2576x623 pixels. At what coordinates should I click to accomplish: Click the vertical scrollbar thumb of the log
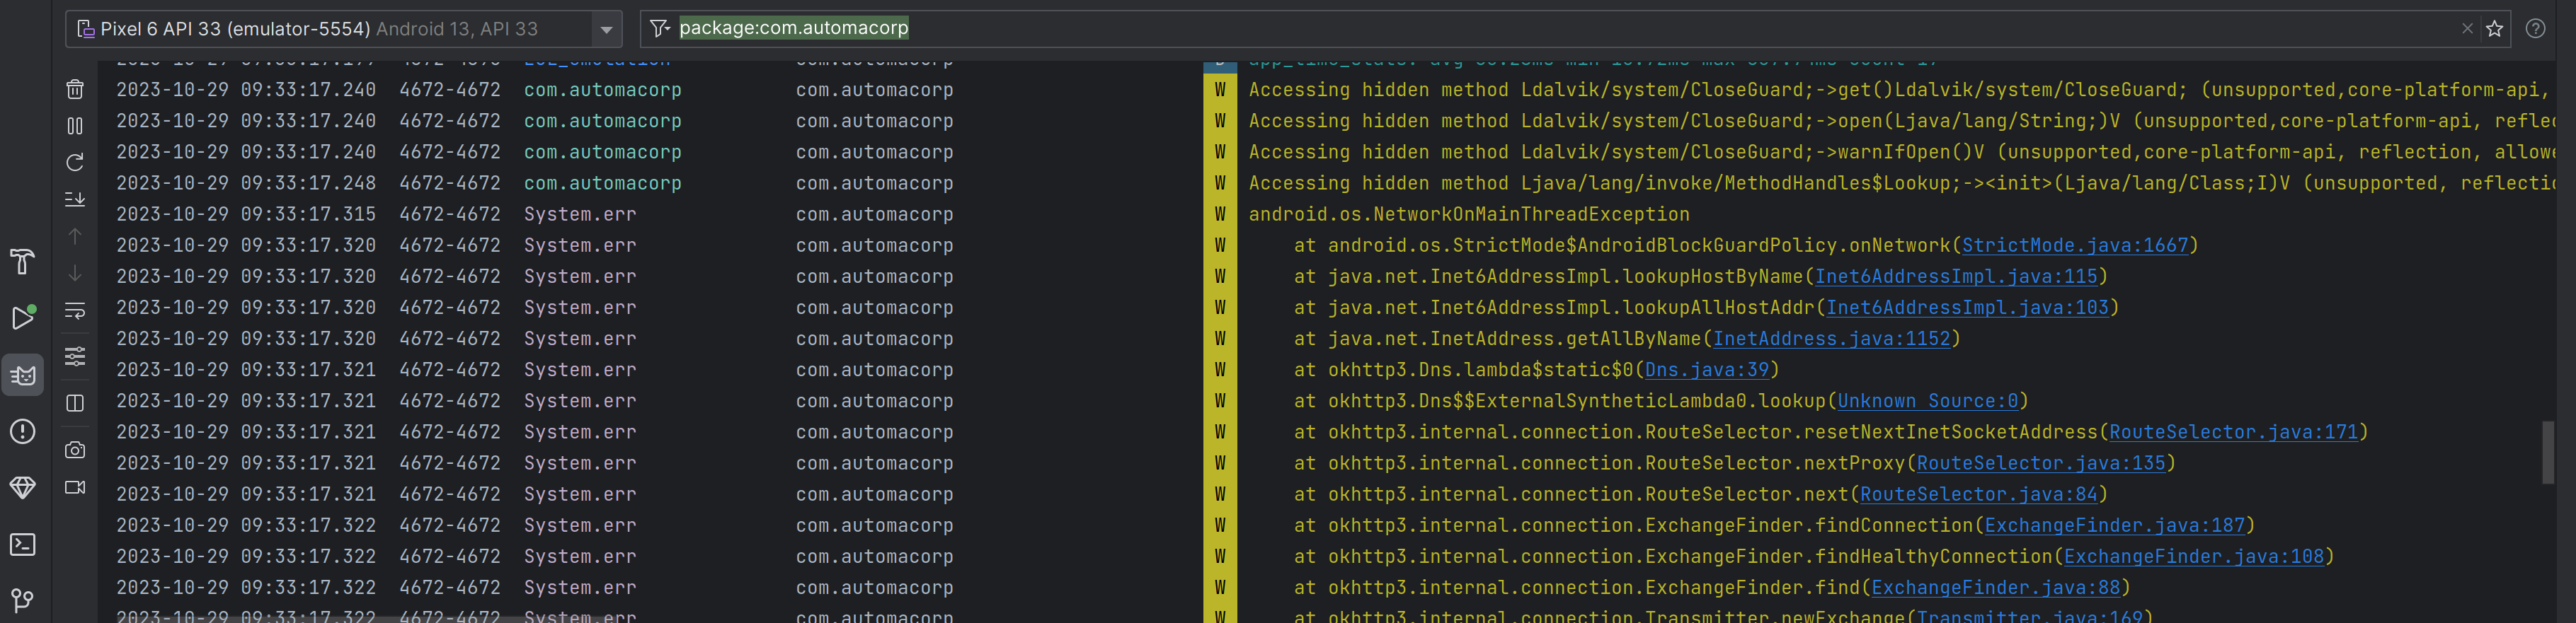tap(2548, 453)
